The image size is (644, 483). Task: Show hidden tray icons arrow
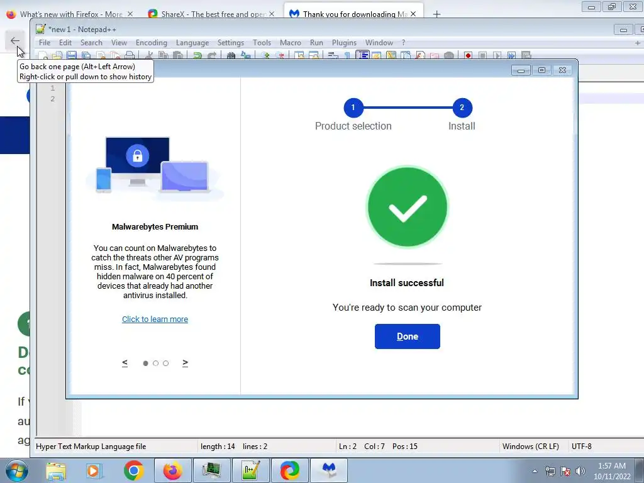(535, 471)
